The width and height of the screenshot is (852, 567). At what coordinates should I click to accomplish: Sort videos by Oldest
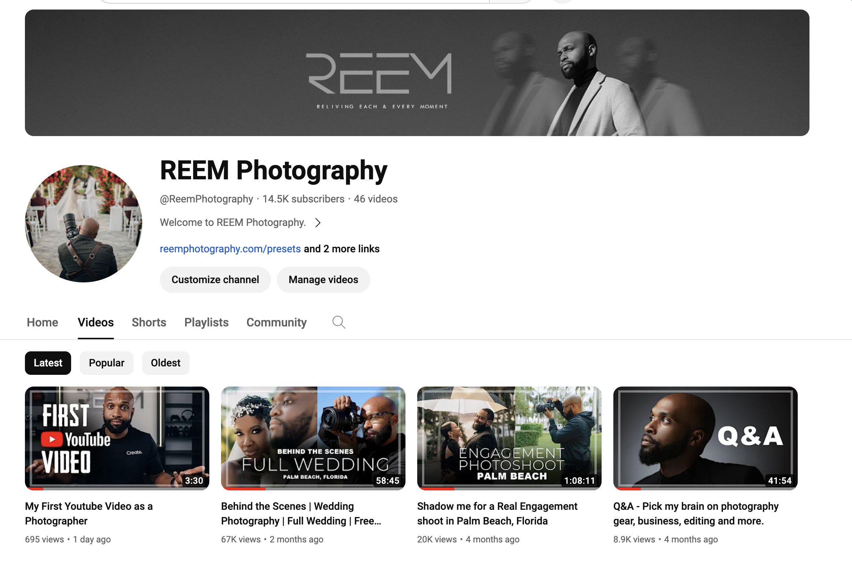click(166, 363)
